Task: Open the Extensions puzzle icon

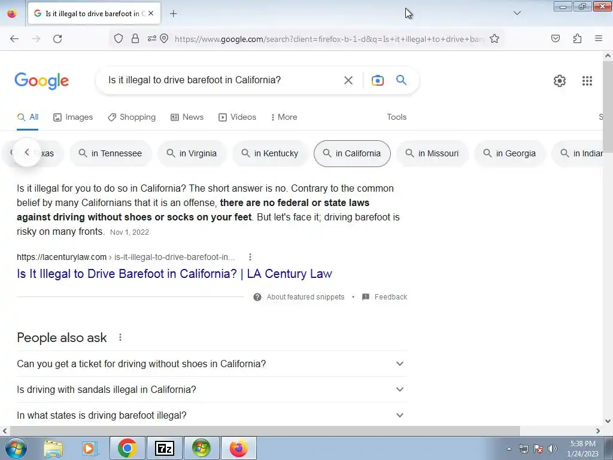Action: (x=578, y=38)
